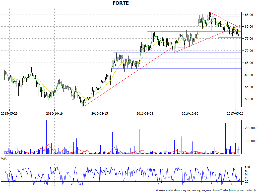The width and height of the screenshot is (257, 193).
Task: Select the 85,00 price axis label
Action: (x=249, y=15)
